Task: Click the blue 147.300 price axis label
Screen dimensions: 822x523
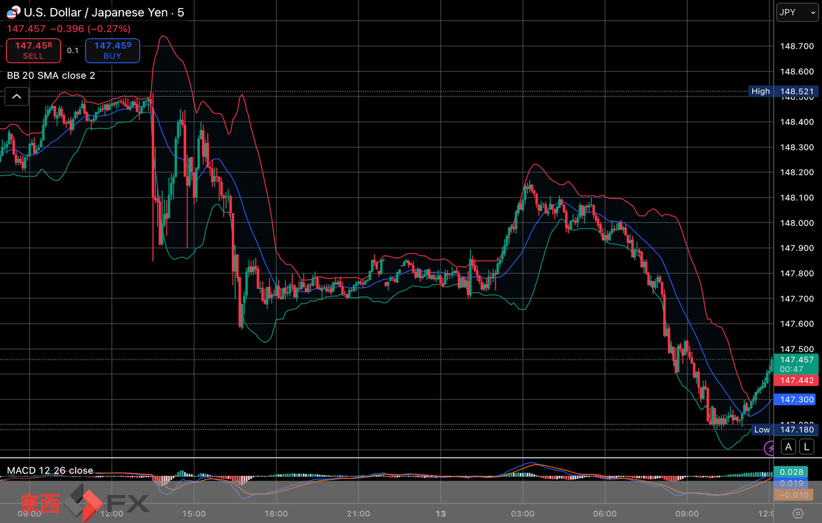Action: point(796,399)
